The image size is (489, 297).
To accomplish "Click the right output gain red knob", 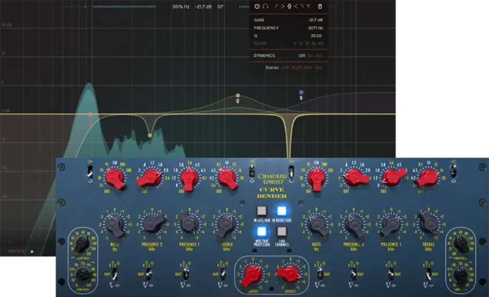I will (x=289, y=274).
